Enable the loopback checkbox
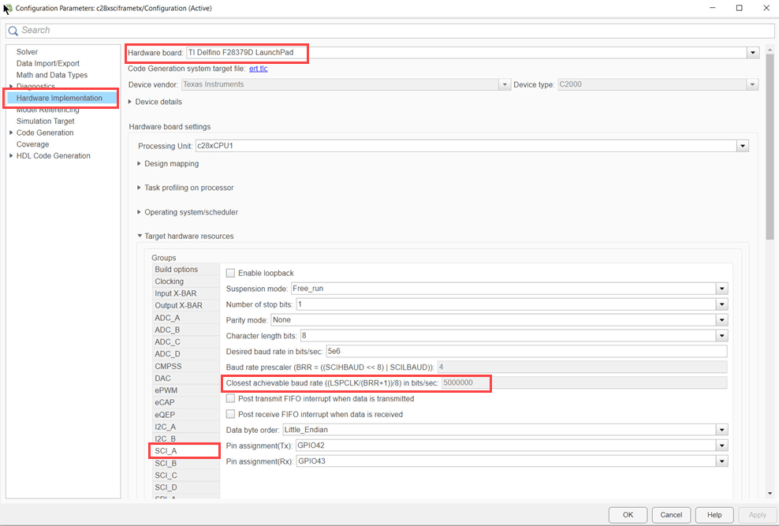The height and width of the screenshot is (526, 779). [230, 273]
